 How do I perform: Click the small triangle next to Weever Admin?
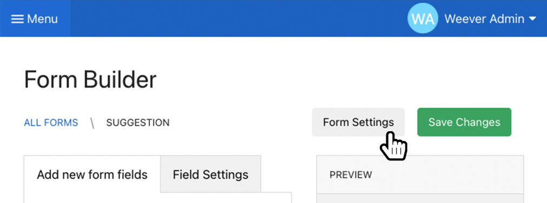(x=532, y=19)
